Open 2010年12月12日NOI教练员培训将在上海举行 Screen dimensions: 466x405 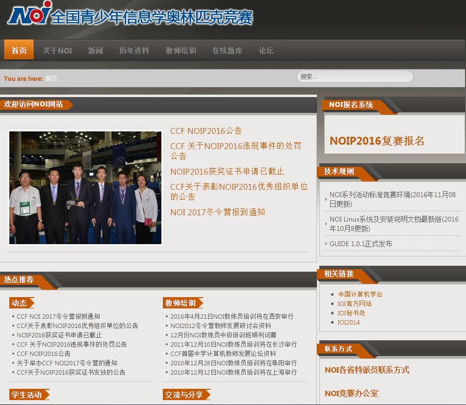(x=233, y=372)
